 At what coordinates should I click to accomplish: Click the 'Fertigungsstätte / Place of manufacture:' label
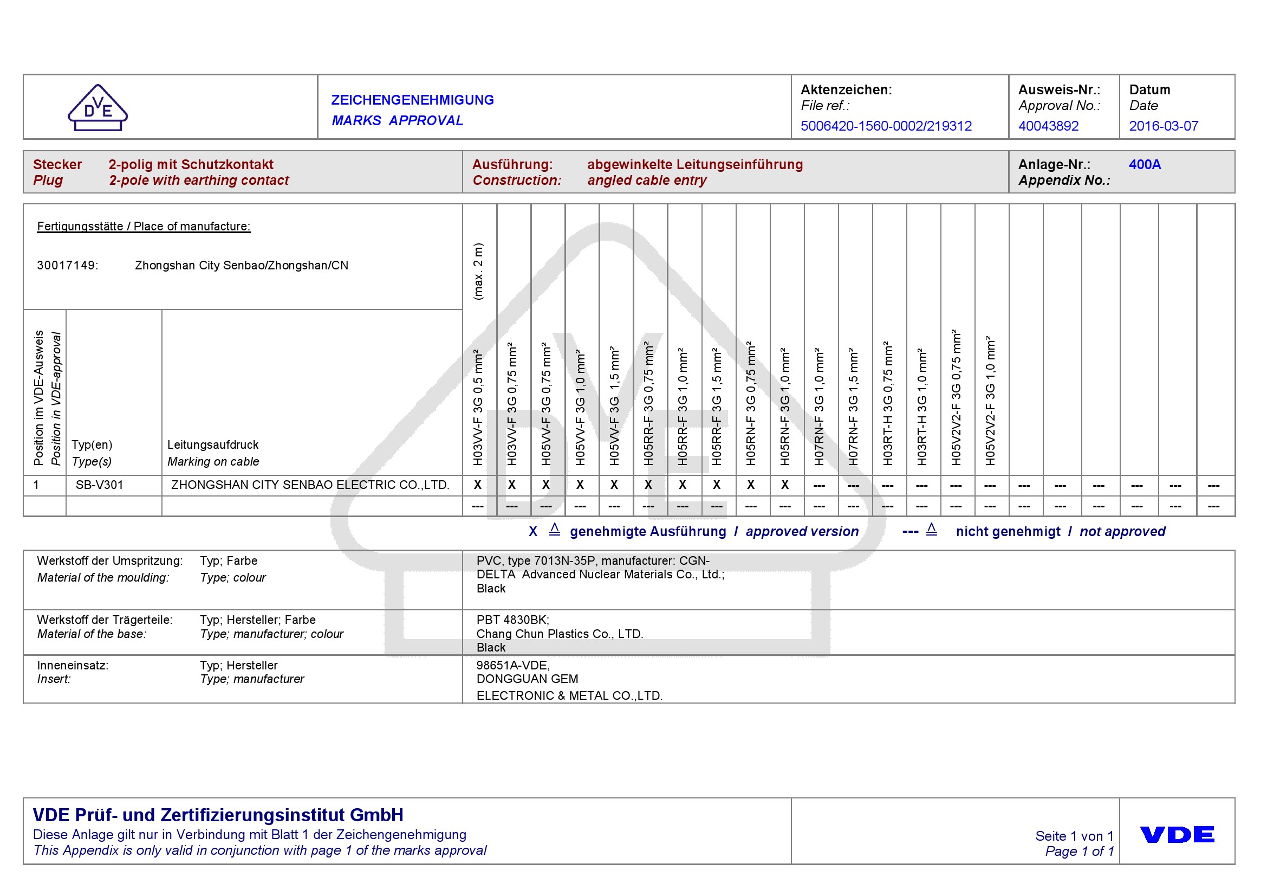click(x=144, y=227)
